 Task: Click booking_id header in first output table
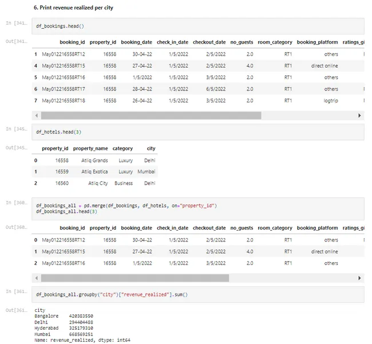pyautogui.click(x=72, y=42)
